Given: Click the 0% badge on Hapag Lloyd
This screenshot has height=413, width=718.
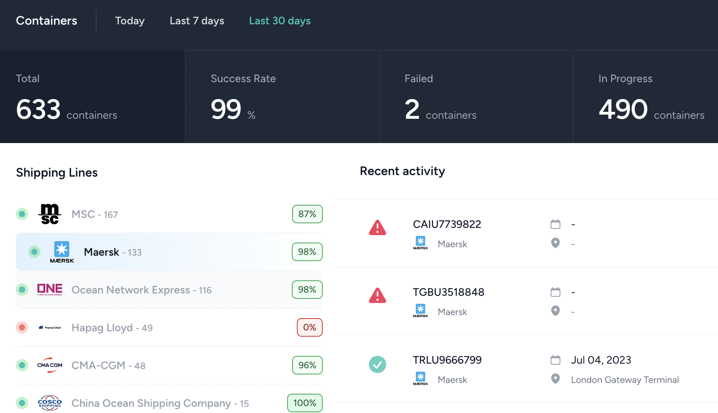Looking at the screenshot, I should coord(309,327).
